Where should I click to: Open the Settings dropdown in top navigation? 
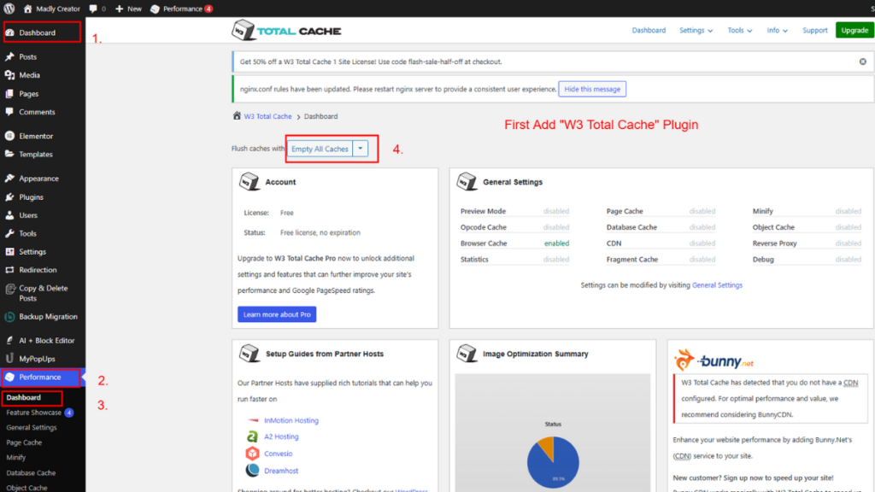coord(696,29)
